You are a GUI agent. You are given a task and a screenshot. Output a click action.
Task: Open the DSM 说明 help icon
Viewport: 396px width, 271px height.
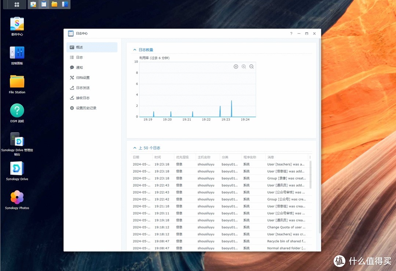tap(17, 111)
